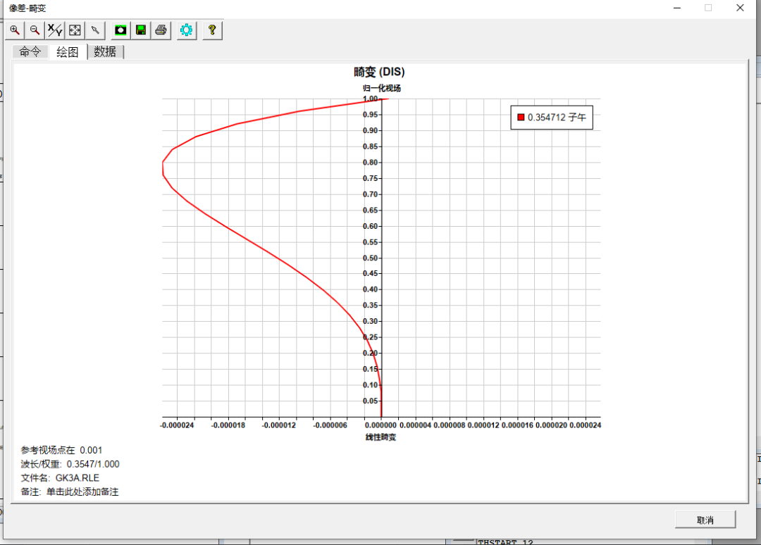Open settings with the gear icon
This screenshot has height=545, width=761.
tap(186, 30)
